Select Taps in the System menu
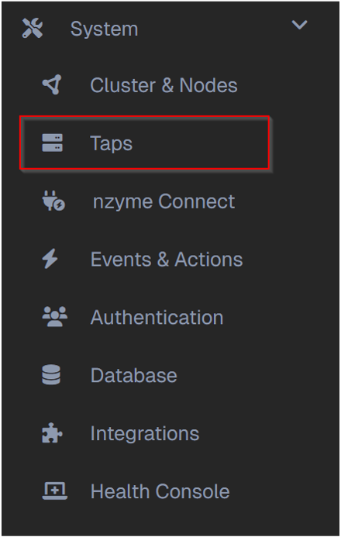Viewport: 341px width, 537px height. point(112,143)
